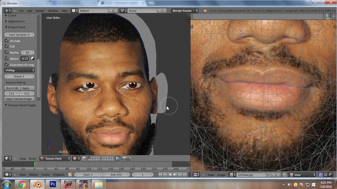The width and height of the screenshot is (337, 189).
Task: Add a new scene with plus icon
Action: [x=160, y=11]
